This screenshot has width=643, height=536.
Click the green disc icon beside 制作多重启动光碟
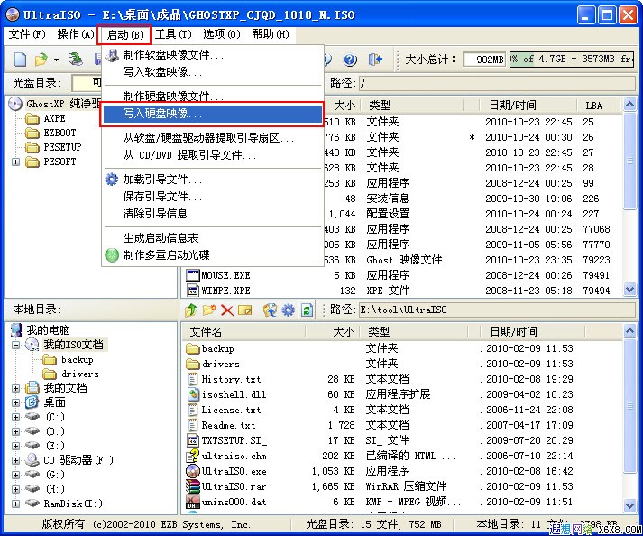click(112, 255)
